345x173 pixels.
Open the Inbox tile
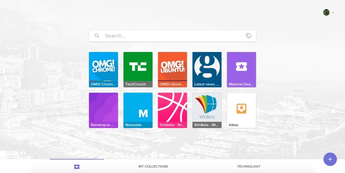click(x=241, y=110)
